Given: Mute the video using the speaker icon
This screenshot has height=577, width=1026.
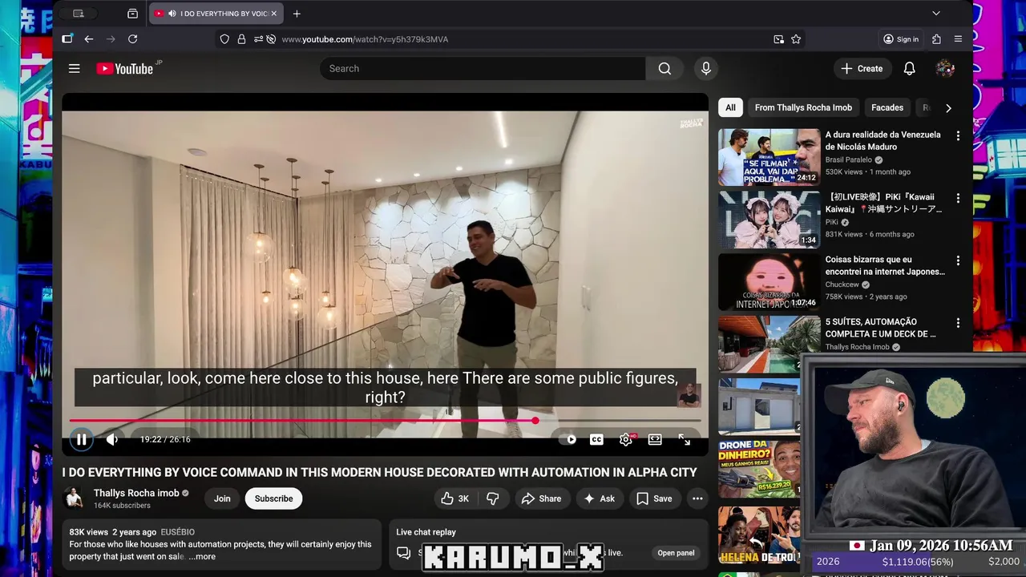Looking at the screenshot, I should click(x=112, y=439).
